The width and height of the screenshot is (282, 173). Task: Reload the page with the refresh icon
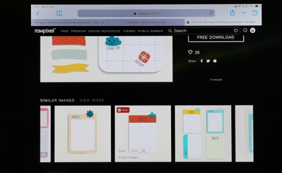tap(211, 13)
